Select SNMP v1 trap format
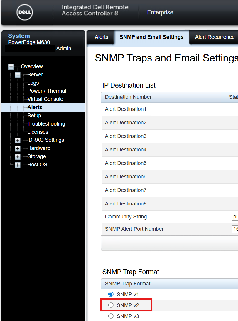This screenshot has height=321, width=238. 111,294
